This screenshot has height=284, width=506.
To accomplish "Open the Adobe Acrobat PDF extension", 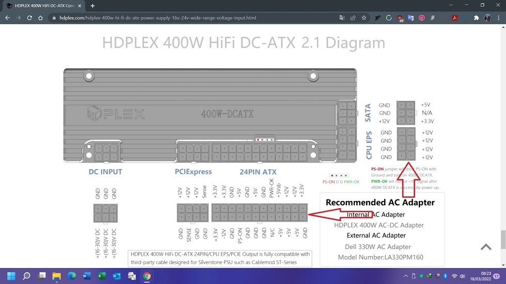I will point(455,18).
